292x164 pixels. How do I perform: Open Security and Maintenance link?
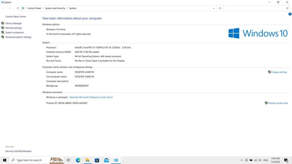click(18, 151)
